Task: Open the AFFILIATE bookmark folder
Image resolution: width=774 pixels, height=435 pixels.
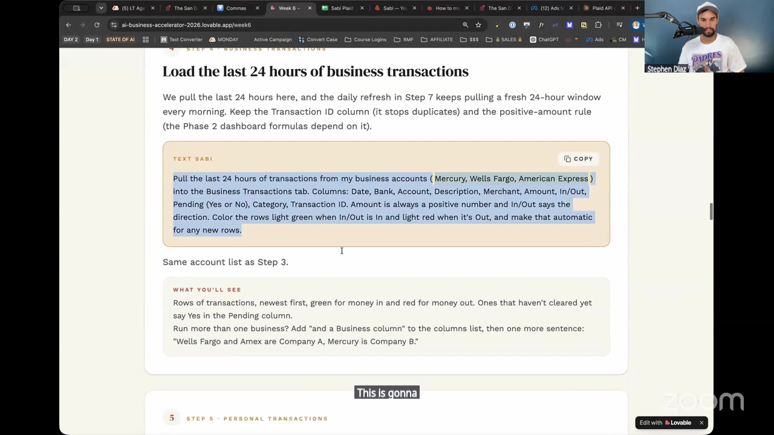Action: point(437,39)
